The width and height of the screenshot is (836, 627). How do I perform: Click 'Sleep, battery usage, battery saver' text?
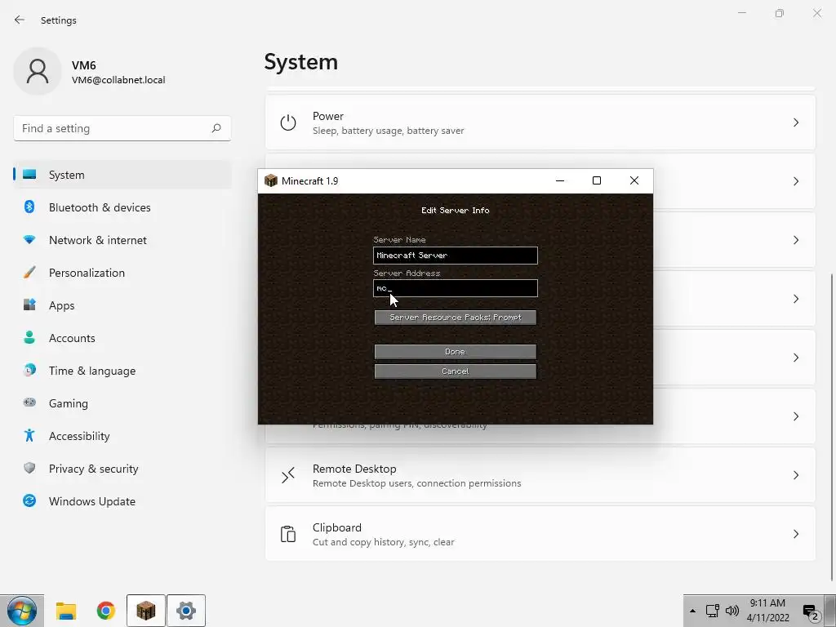click(x=388, y=131)
